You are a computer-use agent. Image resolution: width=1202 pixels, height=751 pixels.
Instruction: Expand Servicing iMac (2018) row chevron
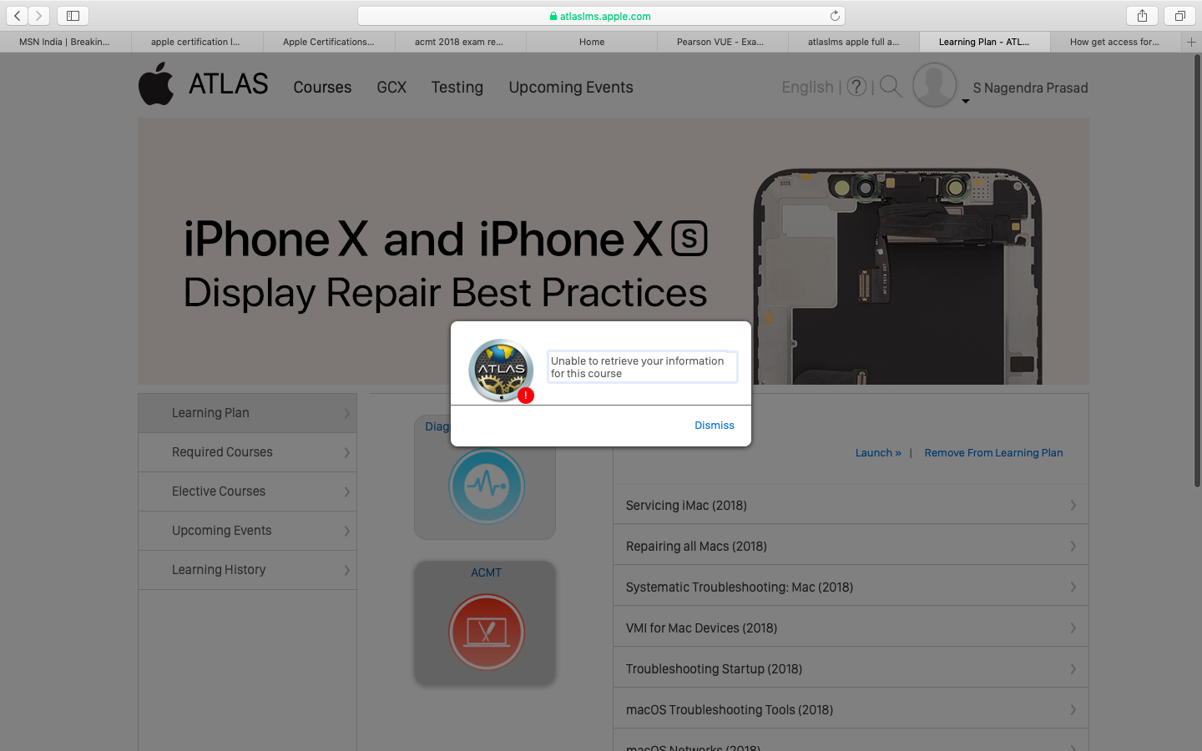[x=1073, y=505]
